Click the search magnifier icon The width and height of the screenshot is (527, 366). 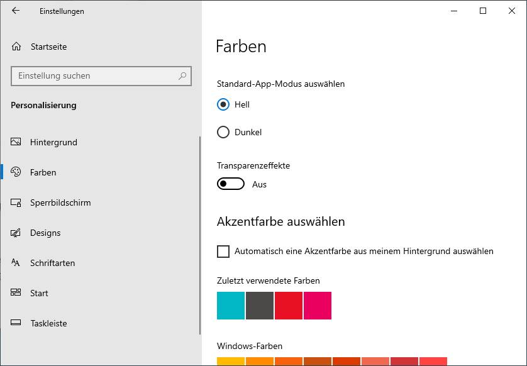tap(182, 76)
